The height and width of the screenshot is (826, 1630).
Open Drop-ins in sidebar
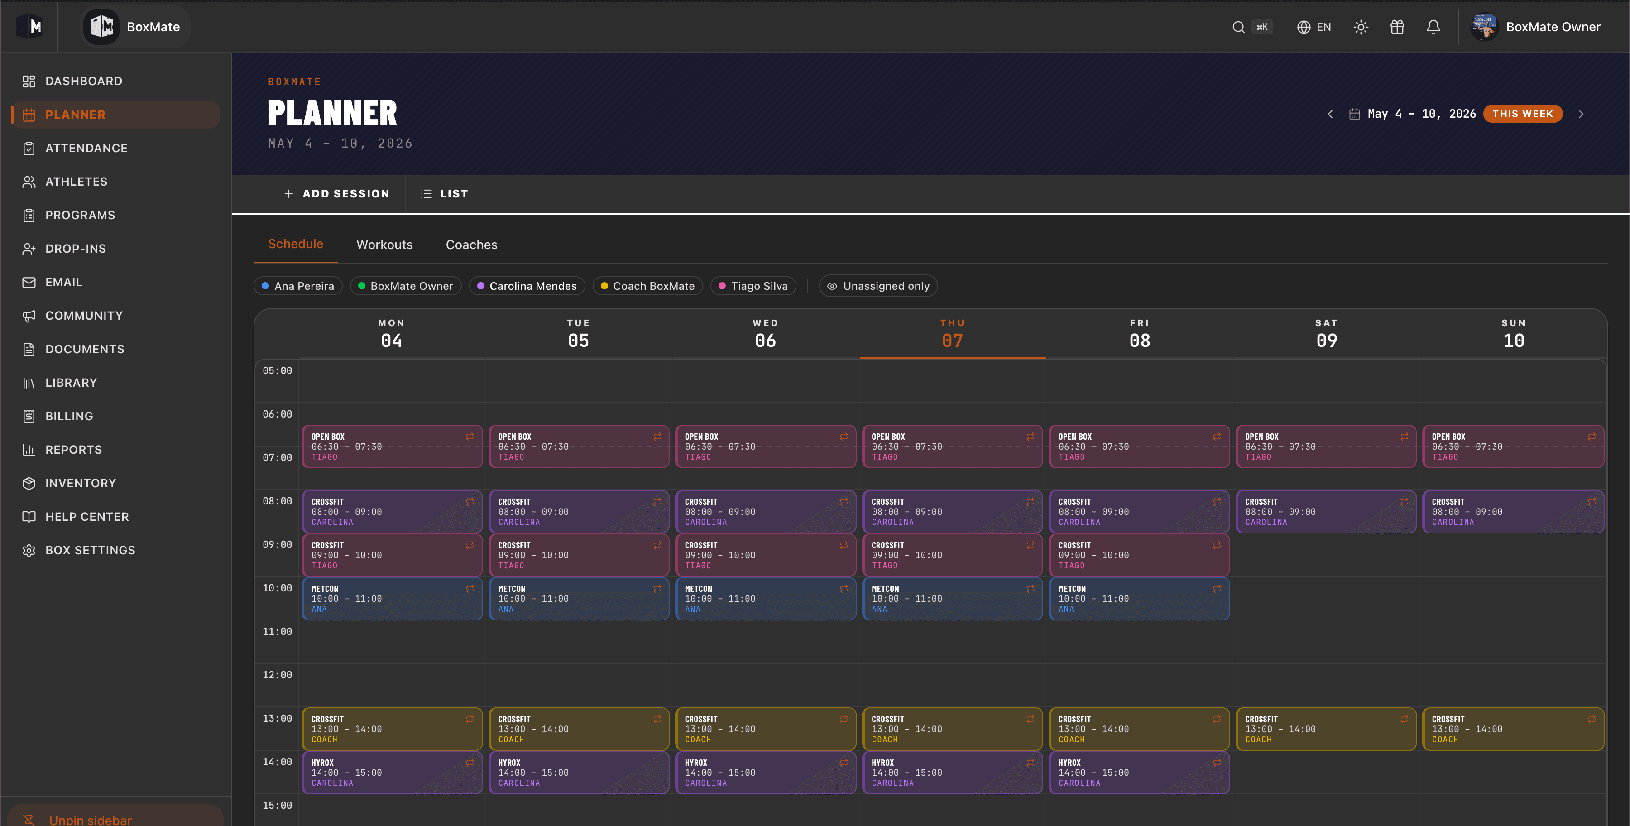click(115, 249)
